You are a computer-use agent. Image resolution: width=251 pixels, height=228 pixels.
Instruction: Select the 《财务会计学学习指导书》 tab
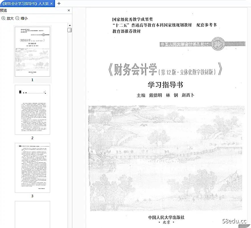tap(27, 3)
